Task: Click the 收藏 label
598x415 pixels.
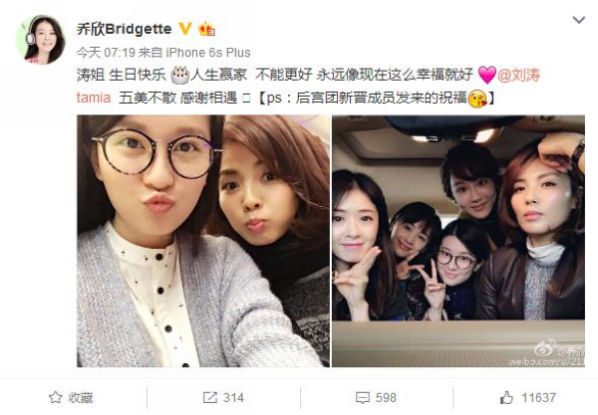Action: 81,398
